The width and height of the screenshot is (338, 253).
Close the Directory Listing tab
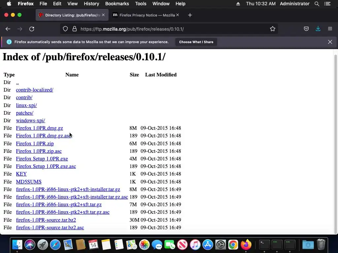click(x=103, y=15)
